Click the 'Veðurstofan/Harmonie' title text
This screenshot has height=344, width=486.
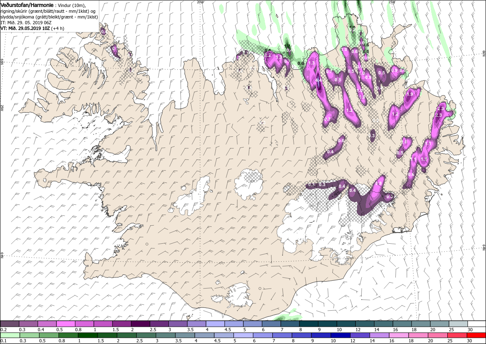(x=27, y=5)
